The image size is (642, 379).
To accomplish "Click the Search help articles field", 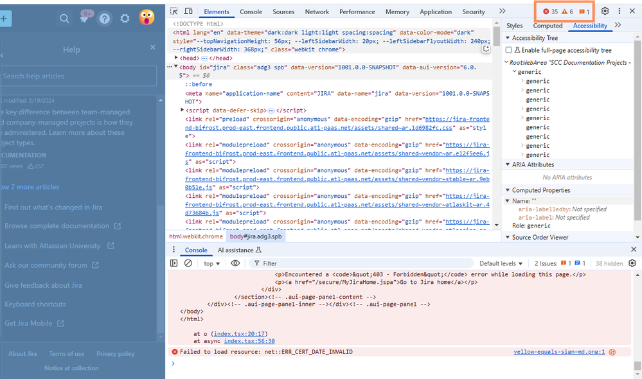I will coord(78,76).
